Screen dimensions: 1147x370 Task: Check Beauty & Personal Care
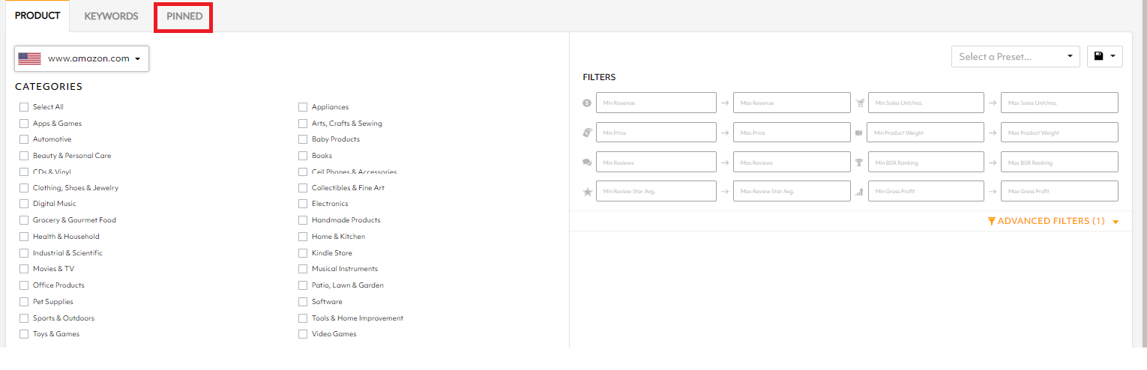[x=24, y=156]
